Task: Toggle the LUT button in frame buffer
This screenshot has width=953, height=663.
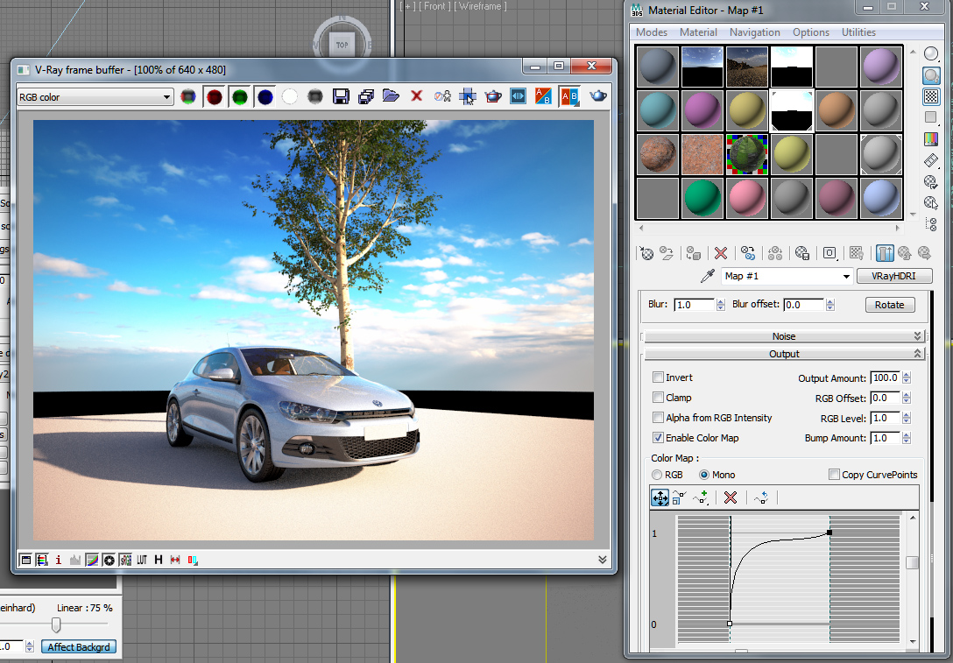Action: click(141, 560)
